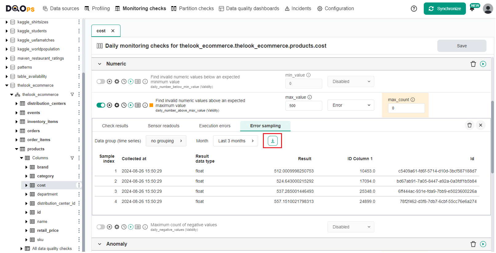496x253 pixels.
Task: Go to the DQOps logo home
Action: point(20,9)
